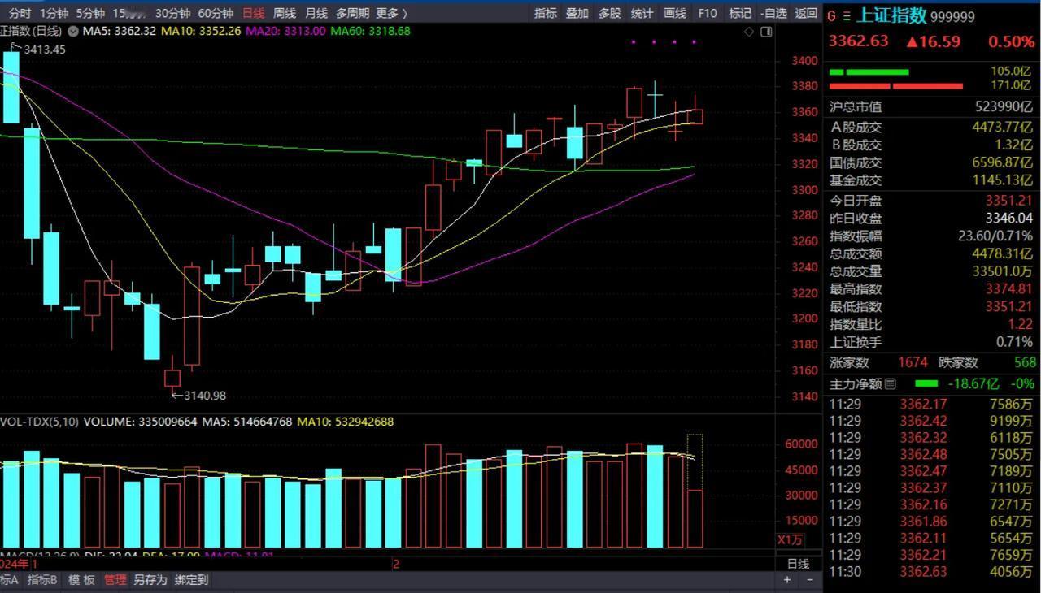The height and width of the screenshot is (593, 1041).
Task: Open the 多周期 multi-period view
Action: coord(352,13)
